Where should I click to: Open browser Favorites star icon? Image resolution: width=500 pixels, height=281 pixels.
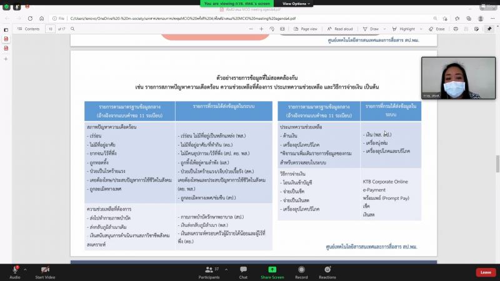pyautogui.click(x=457, y=19)
